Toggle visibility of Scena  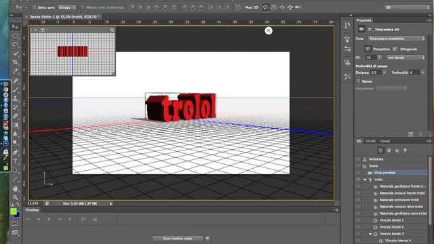click(x=358, y=166)
